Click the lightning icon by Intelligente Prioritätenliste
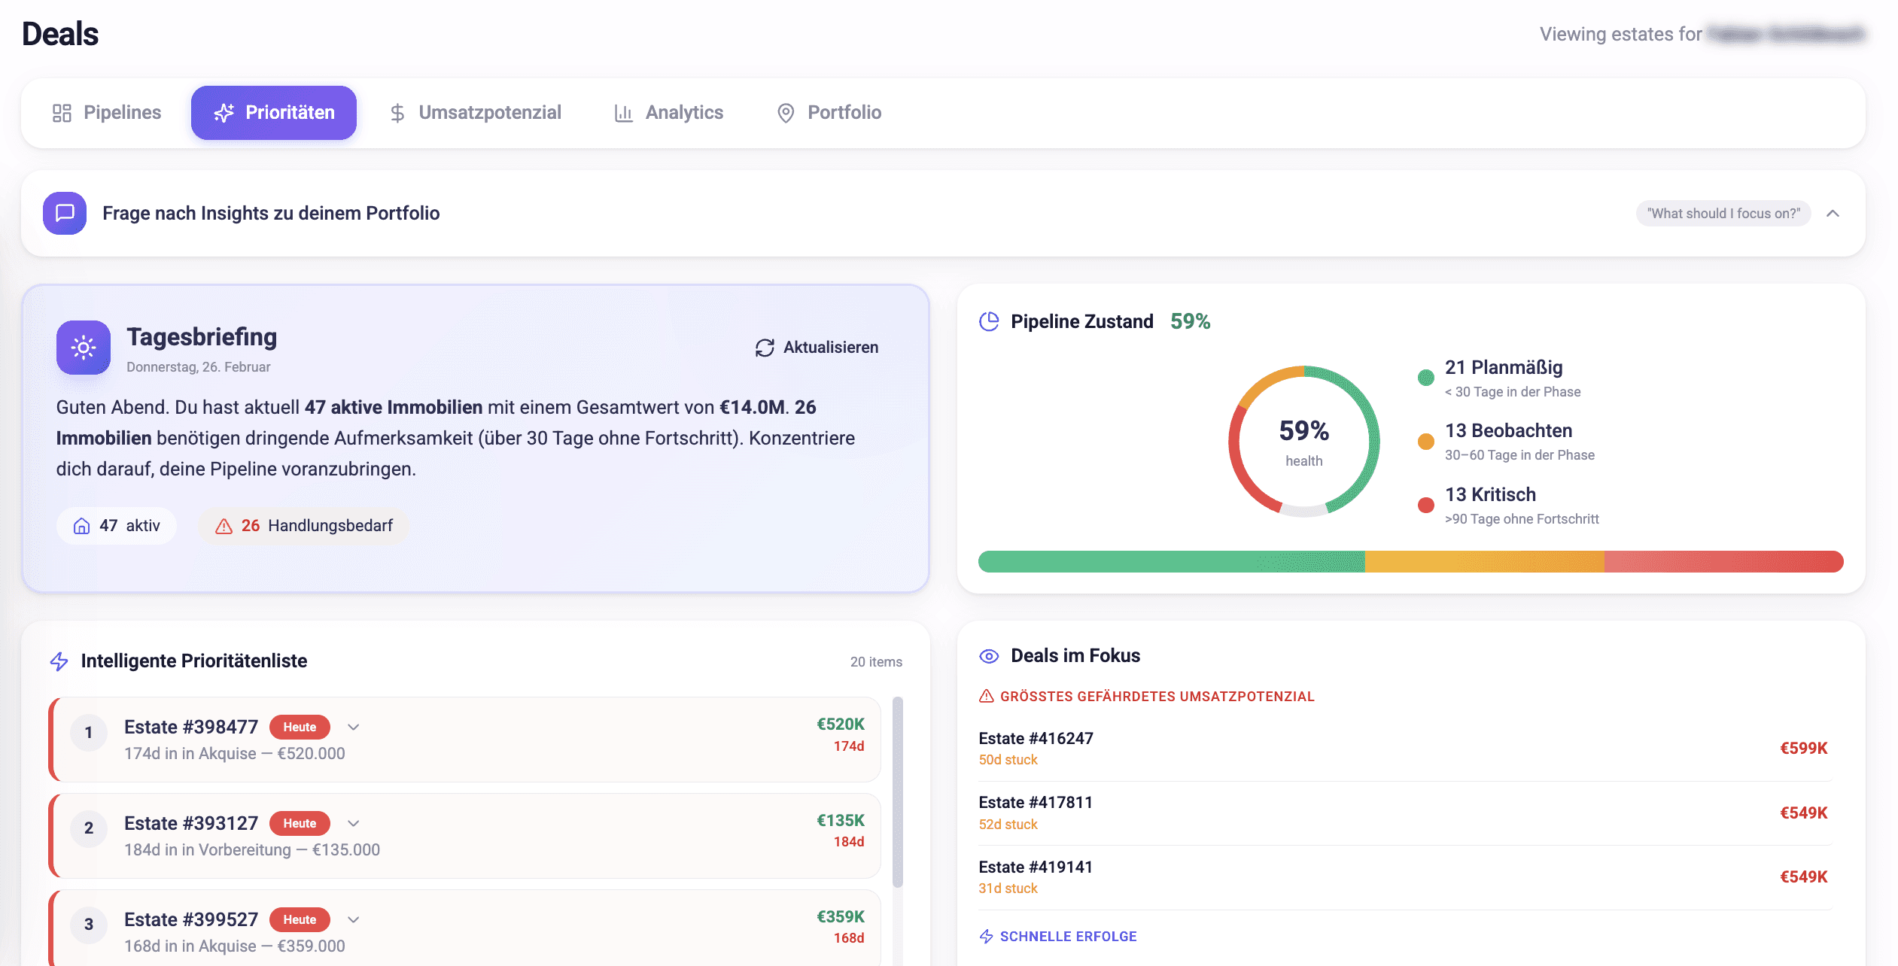 coord(59,661)
